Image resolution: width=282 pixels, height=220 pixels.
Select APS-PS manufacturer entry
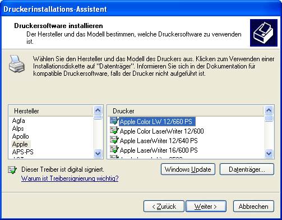pos(22,152)
